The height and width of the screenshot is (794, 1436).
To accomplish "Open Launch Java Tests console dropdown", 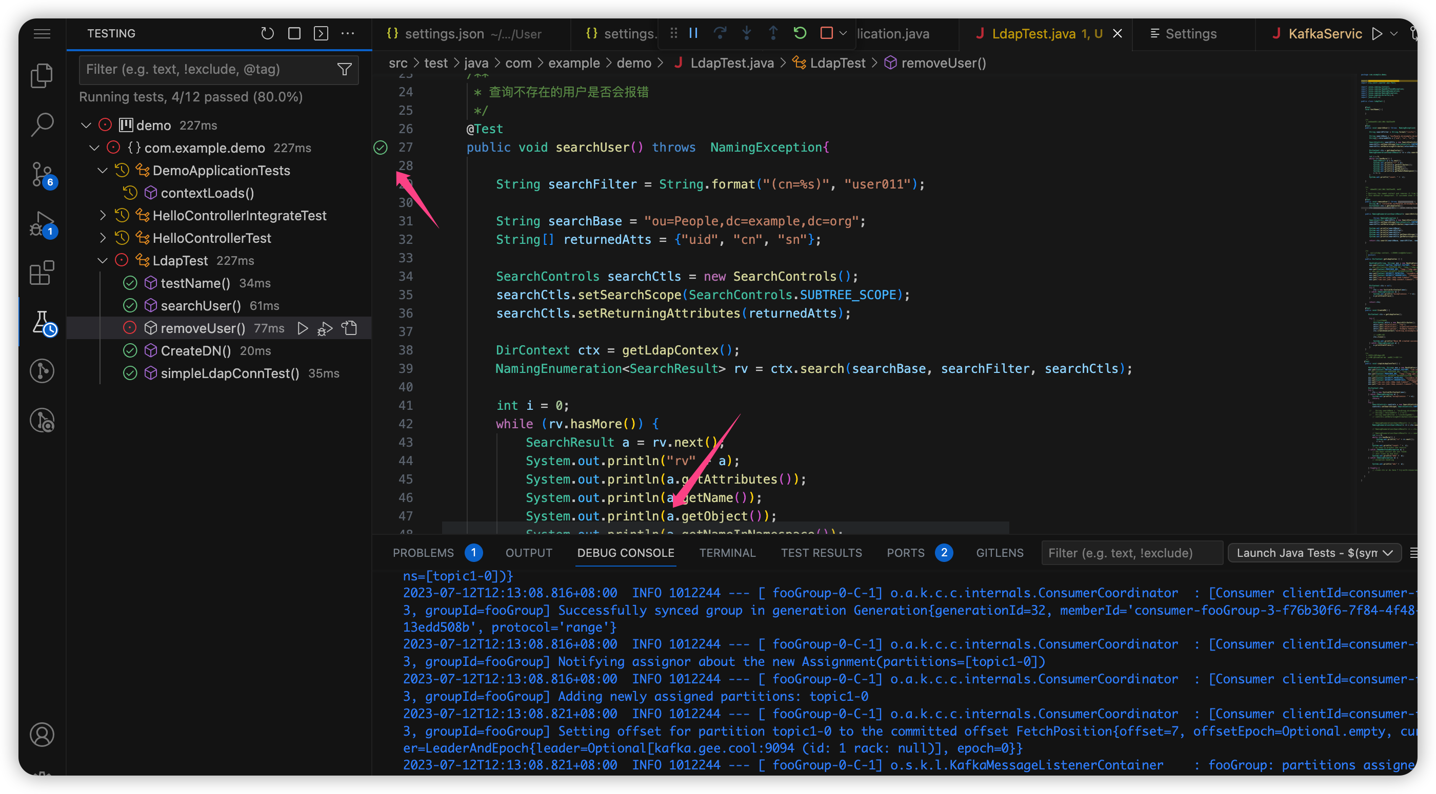I will pos(1314,552).
